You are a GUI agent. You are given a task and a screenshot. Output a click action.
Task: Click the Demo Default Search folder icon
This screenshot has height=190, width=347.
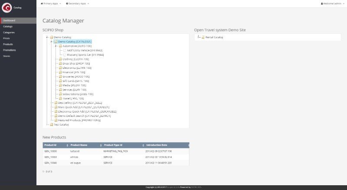coord(56,116)
